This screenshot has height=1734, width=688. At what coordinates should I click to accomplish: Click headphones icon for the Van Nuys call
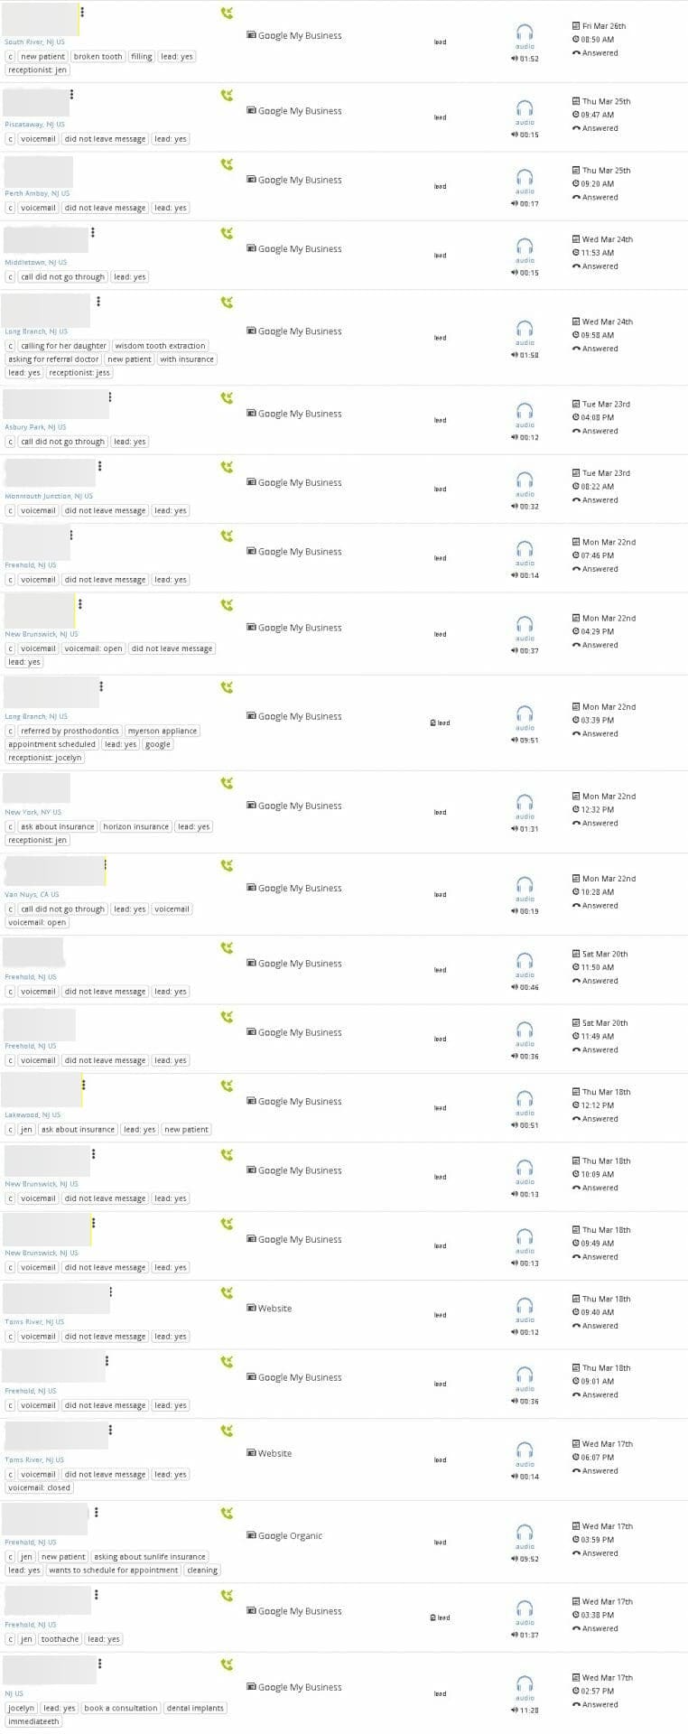click(x=525, y=885)
